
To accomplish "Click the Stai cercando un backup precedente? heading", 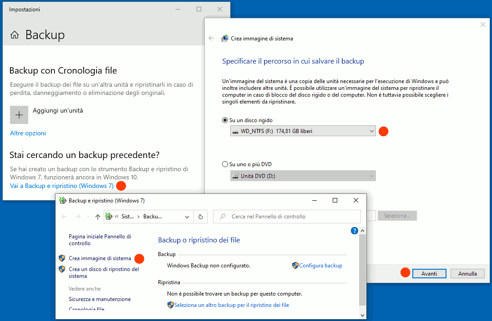I will click(x=84, y=155).
